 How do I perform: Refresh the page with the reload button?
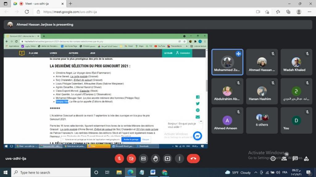click(27, 12)
